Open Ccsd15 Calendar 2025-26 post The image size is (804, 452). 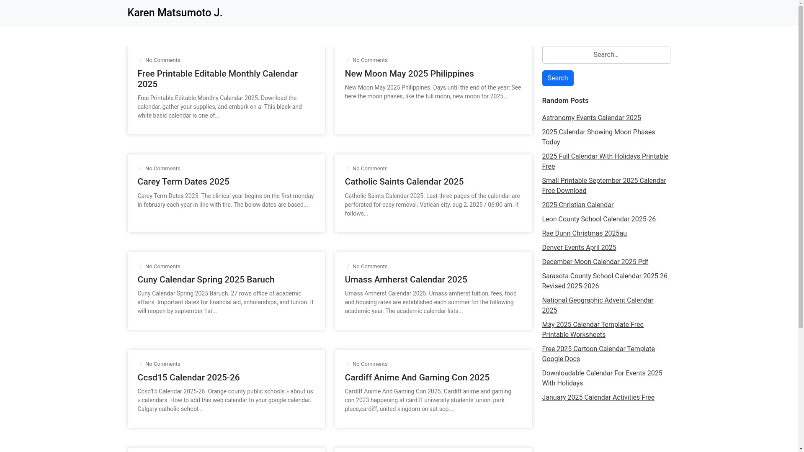point(188,378)
